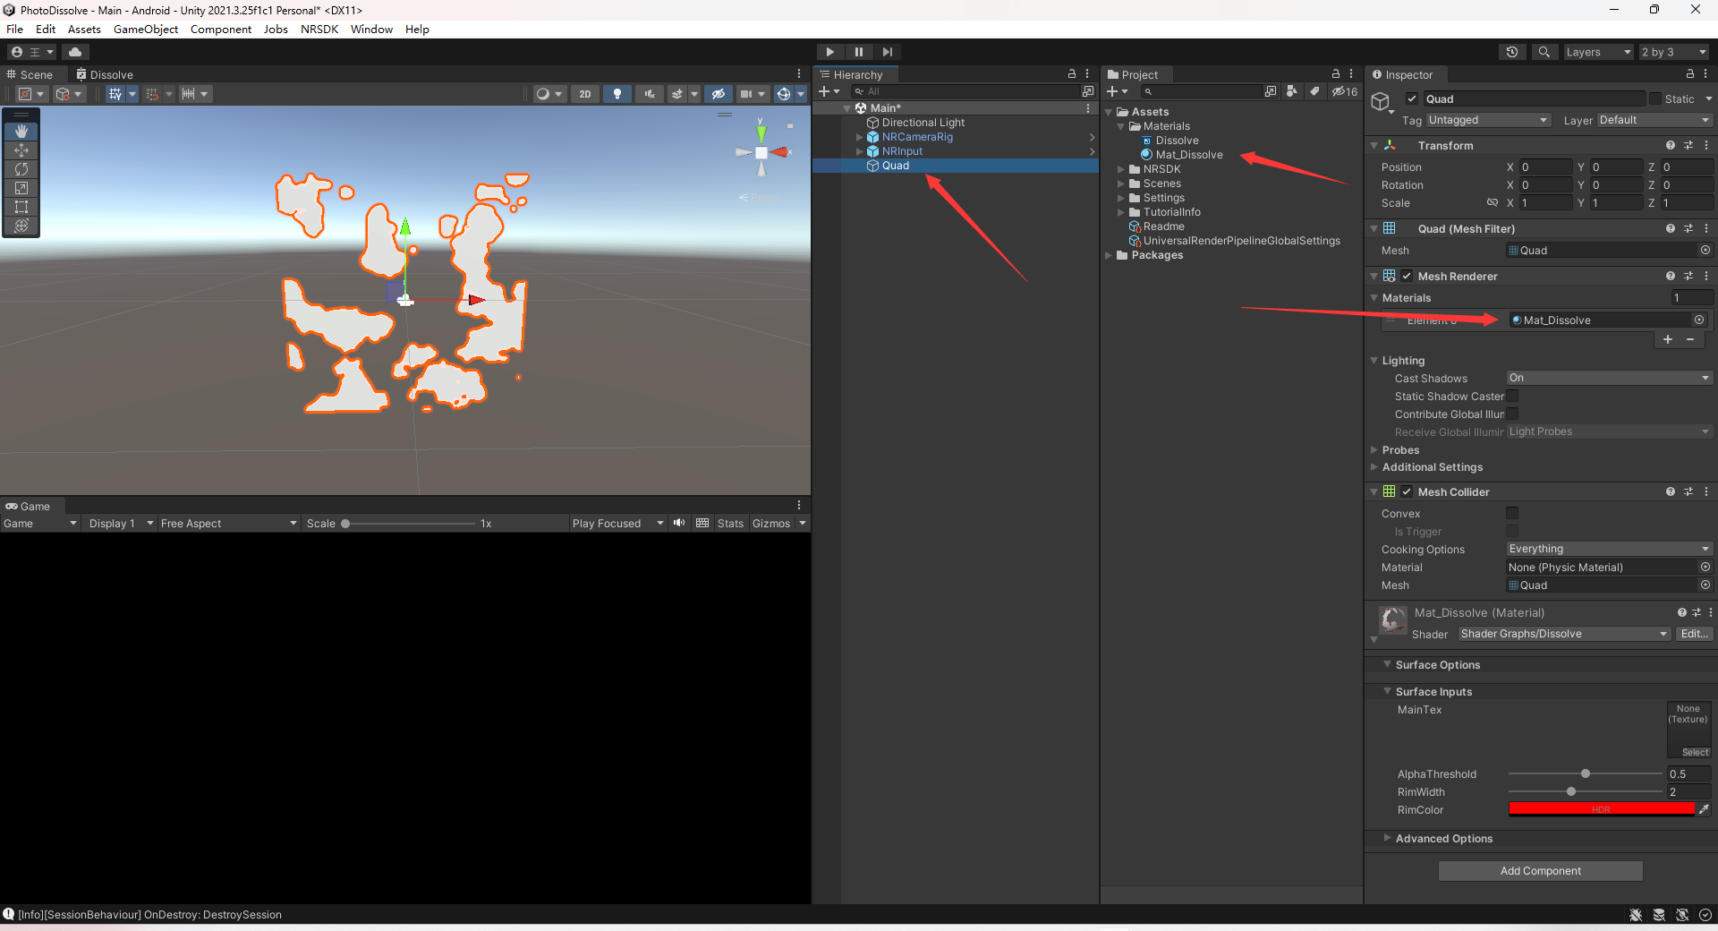Toggle 2D mode in Scene view

pyautogui.click(x=584, y=94)
